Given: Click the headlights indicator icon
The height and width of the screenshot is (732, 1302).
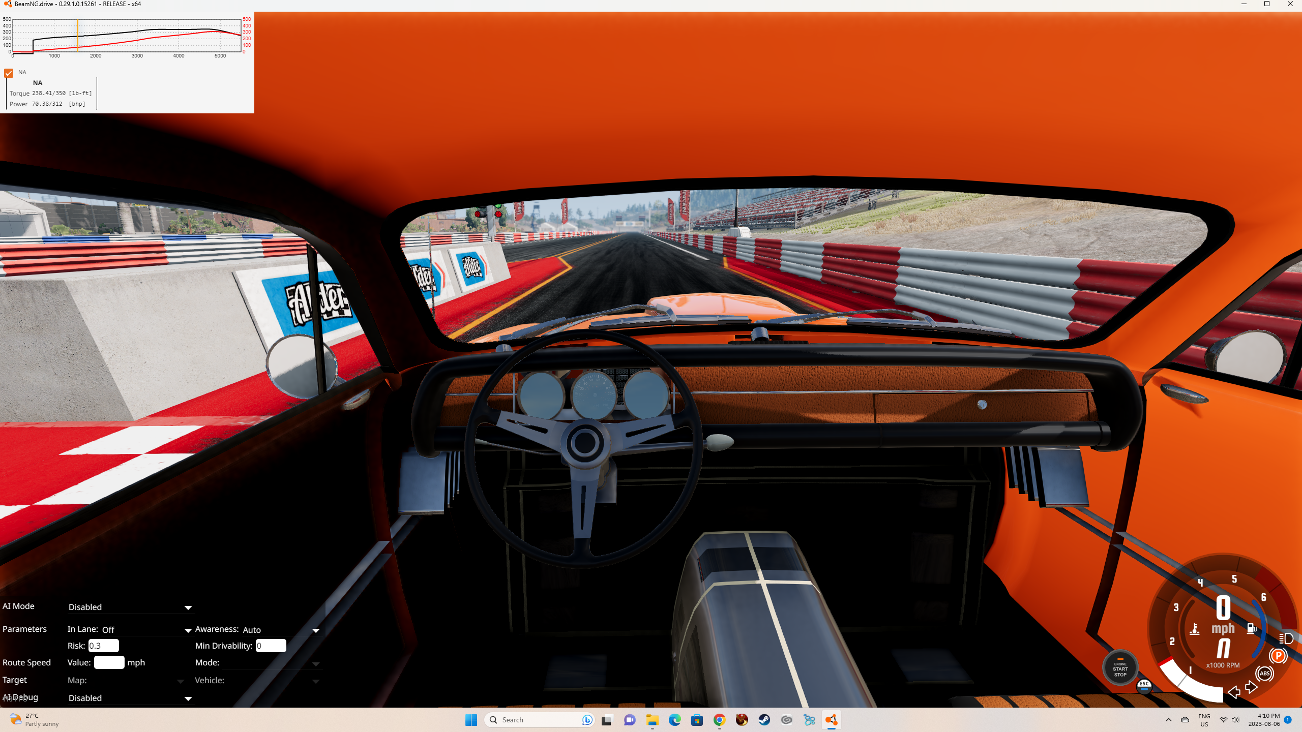Looking at the screenshot, I should pos(1286,638).
